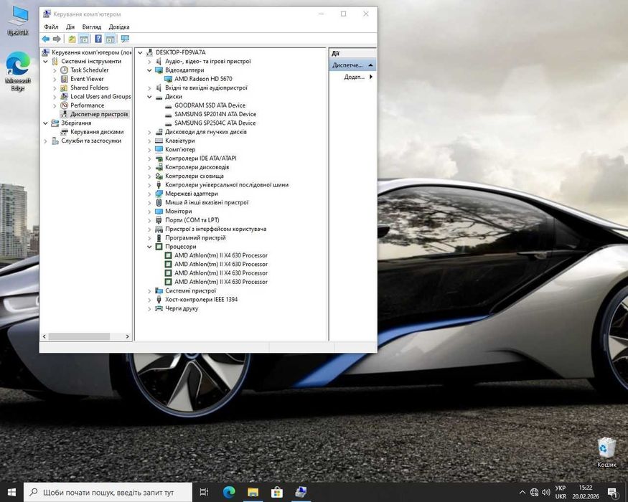The image size is (628, 502).
Task: Click the left pane horizontal scrollbar thumb
Action: click(79, 336)
